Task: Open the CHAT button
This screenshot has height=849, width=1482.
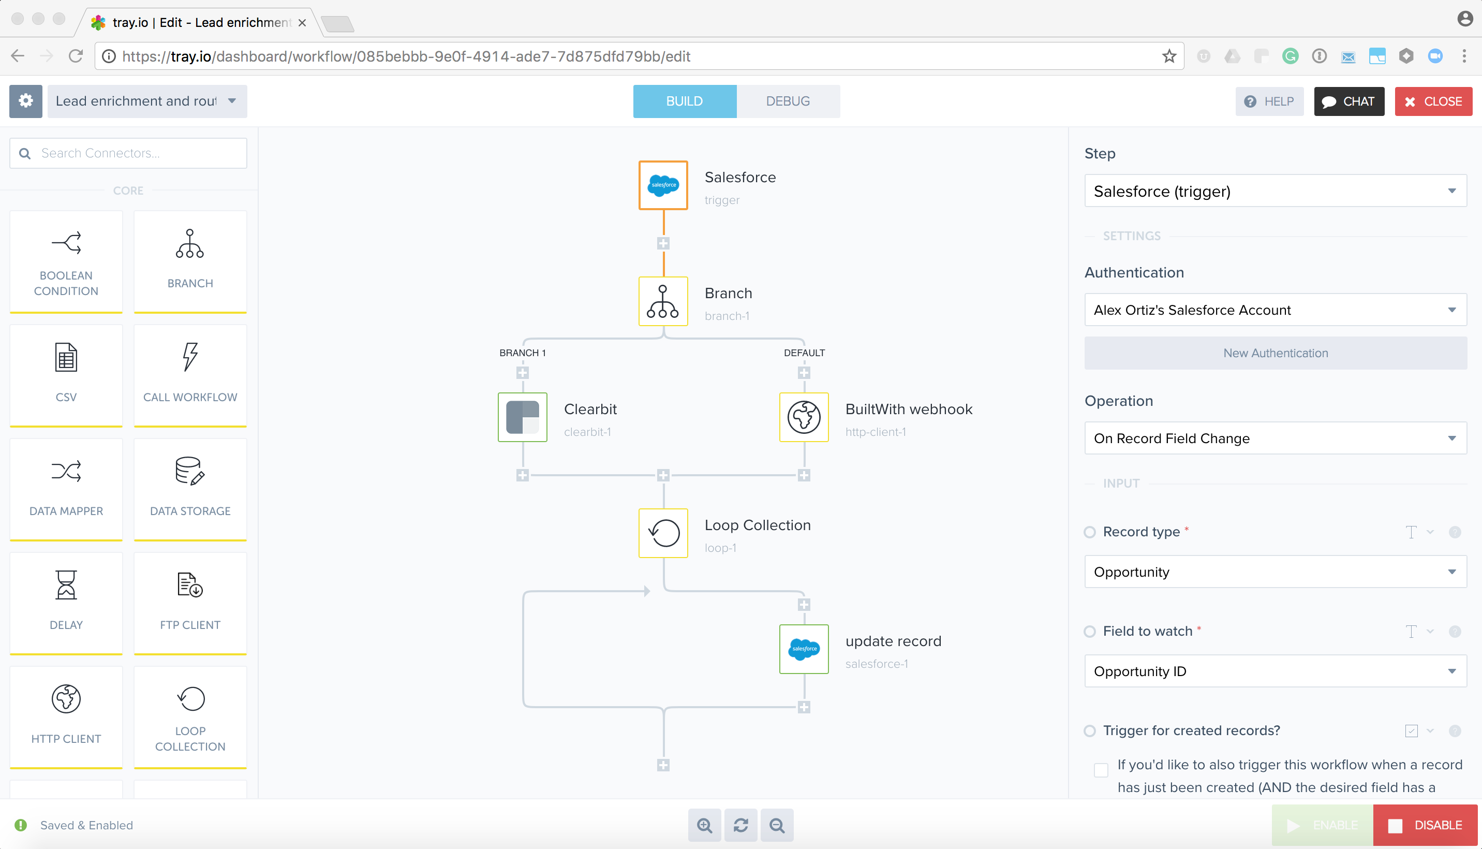Action: click(x=1349, y=101)
